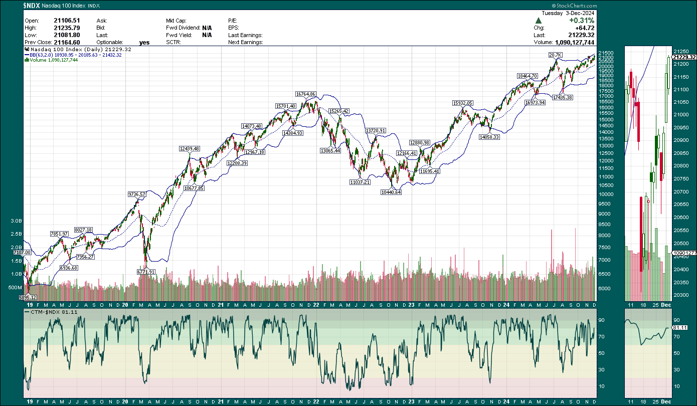This screenshot has height=406, width=697.
Task: Click the 'CTM-$NDX 81.11' indicator legend
Action: (52, 311)
